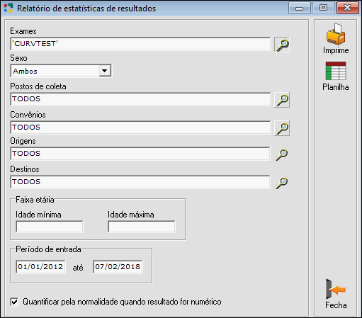This screenshot has width=362, height=318.
Task: Click the Fecha exit arrow icon
Action: click(336, 289)
